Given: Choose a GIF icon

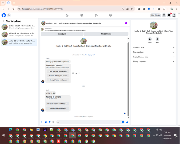Looking at the screenshot, I should pyautogui.click(x=53, y=122).
